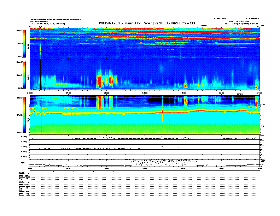Viewport: 280px width, 216px height.
Task: Click the WIND/WAVES Summary Plot title
Action: 147,23
